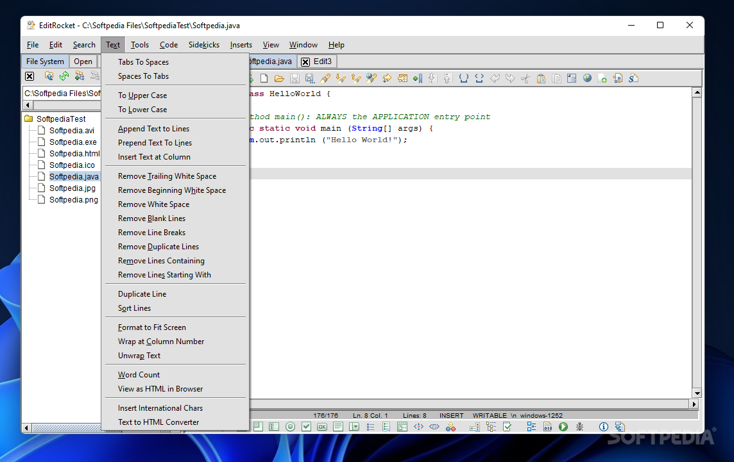Click the binary 010 file icon
Screen dimensions: 734x462
tap(547, 427)
